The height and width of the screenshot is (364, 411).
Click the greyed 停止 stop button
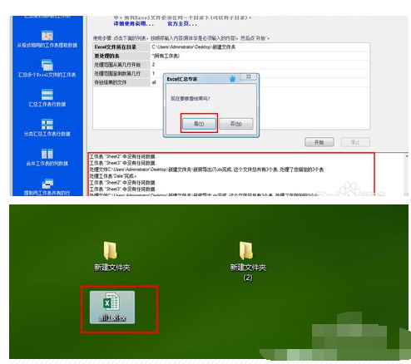(x=355, y=142)
